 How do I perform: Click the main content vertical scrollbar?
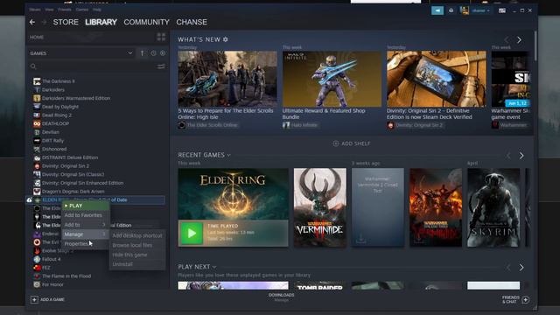(x=535, y=45)
